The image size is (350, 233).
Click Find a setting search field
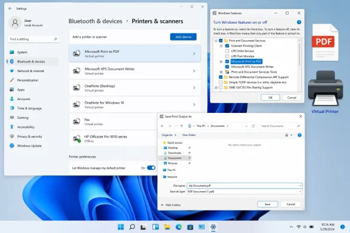33,39
